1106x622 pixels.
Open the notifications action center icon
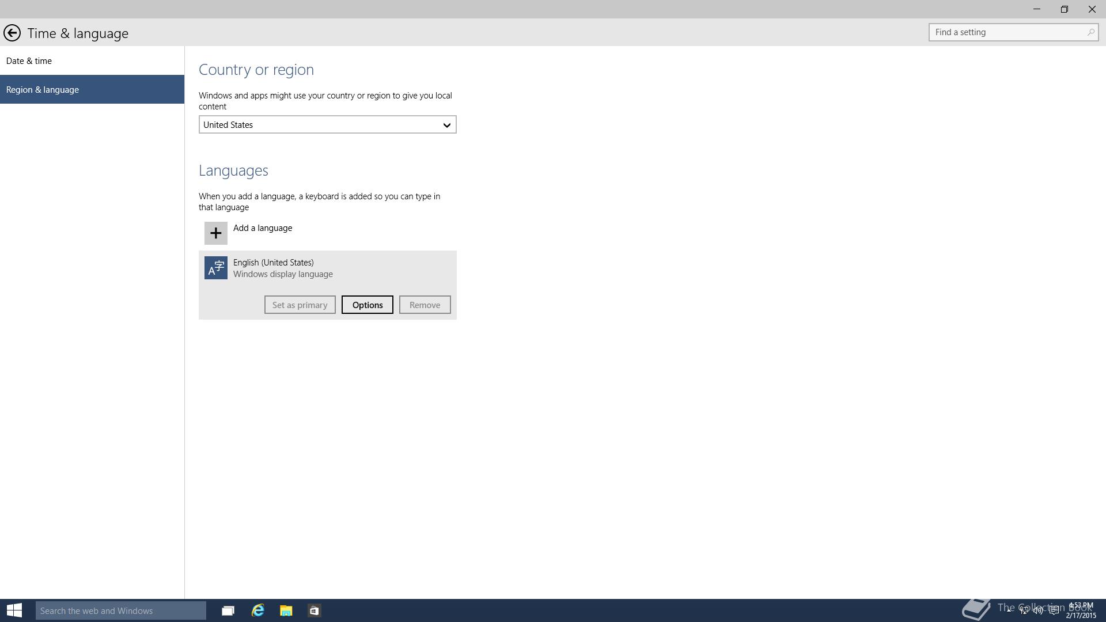tap(1054, 610)
